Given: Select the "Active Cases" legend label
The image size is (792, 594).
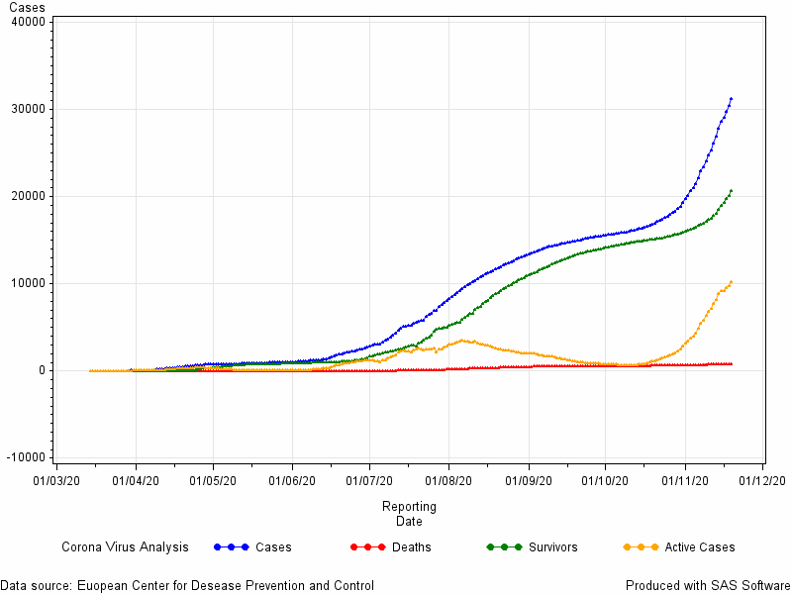Looking at the screenshot, I should (x=700, y=547).
